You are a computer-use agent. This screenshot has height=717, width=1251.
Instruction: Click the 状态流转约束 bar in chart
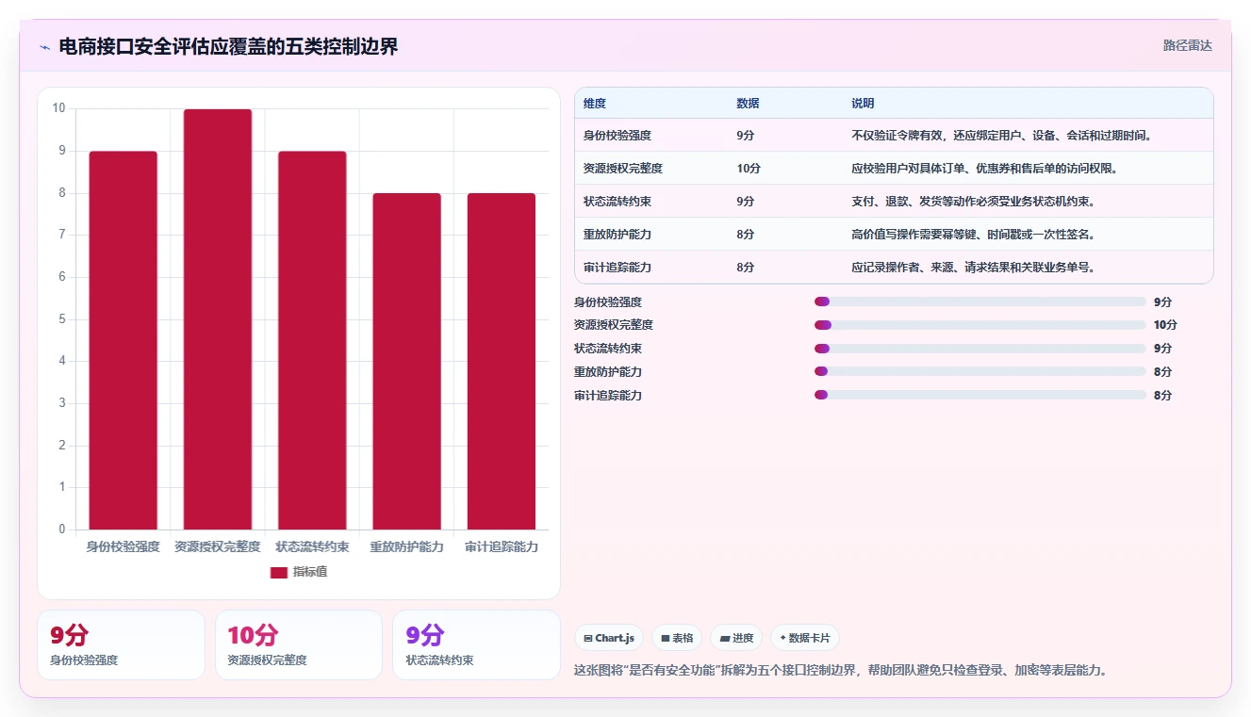click(x=312, y=340)
